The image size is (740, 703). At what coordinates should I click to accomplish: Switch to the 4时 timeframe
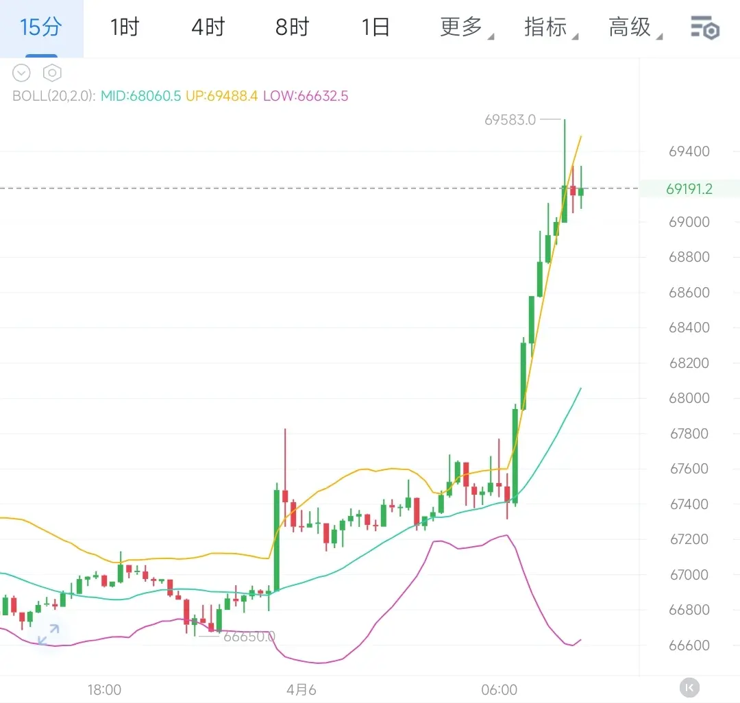coord(208,27)
